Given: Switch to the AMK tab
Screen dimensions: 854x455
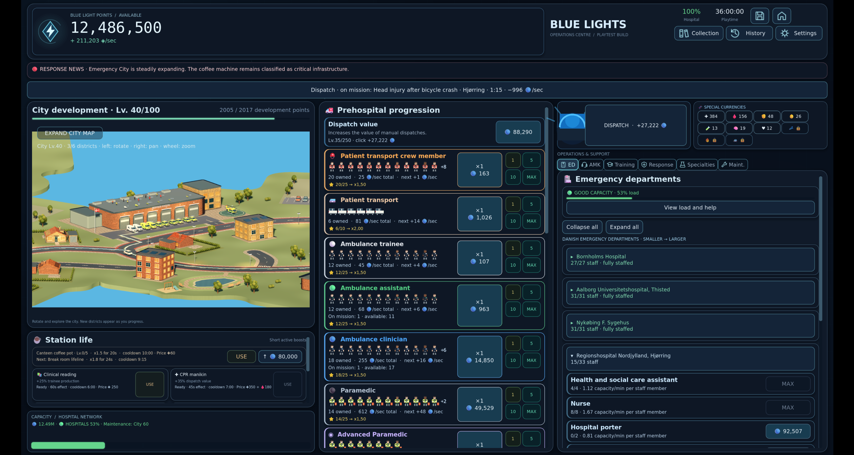Looking at the screenshot, I should 591,165.
